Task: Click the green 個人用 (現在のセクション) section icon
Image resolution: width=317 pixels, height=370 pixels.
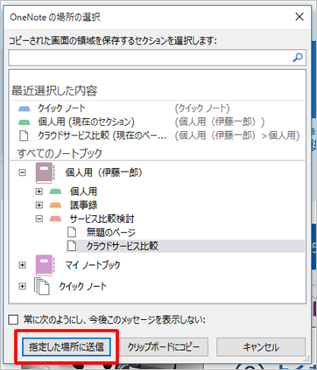Action: coord(25,122)
